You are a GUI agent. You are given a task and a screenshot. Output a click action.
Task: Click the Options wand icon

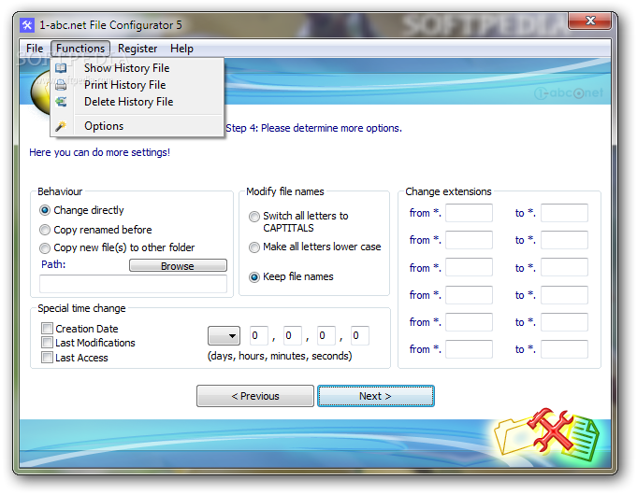[x=61, y=126]
